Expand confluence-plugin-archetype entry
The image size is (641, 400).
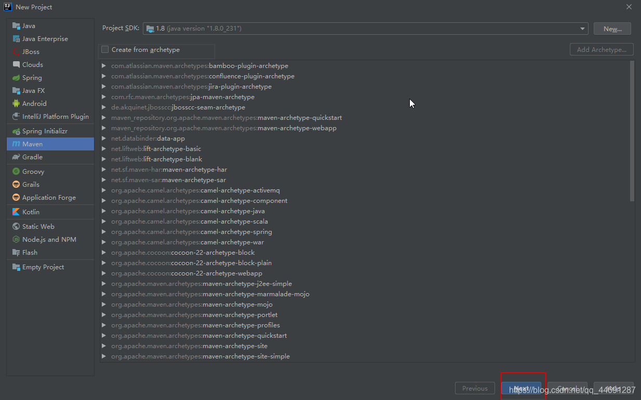[x=104, y=76]
